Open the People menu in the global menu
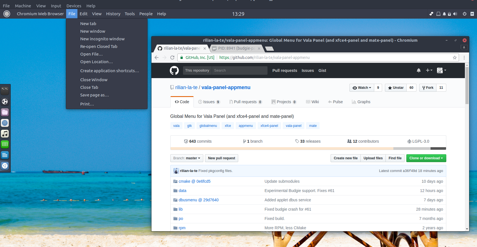Screen dimensions: 477x247 click(146, 14)
